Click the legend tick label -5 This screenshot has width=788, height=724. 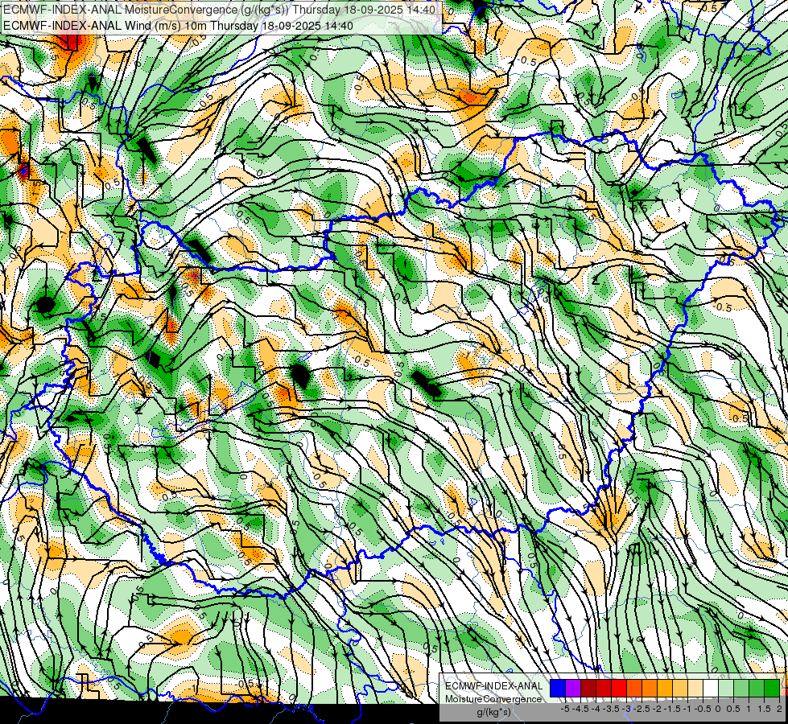pyautogui.click(x=565, y=709)
